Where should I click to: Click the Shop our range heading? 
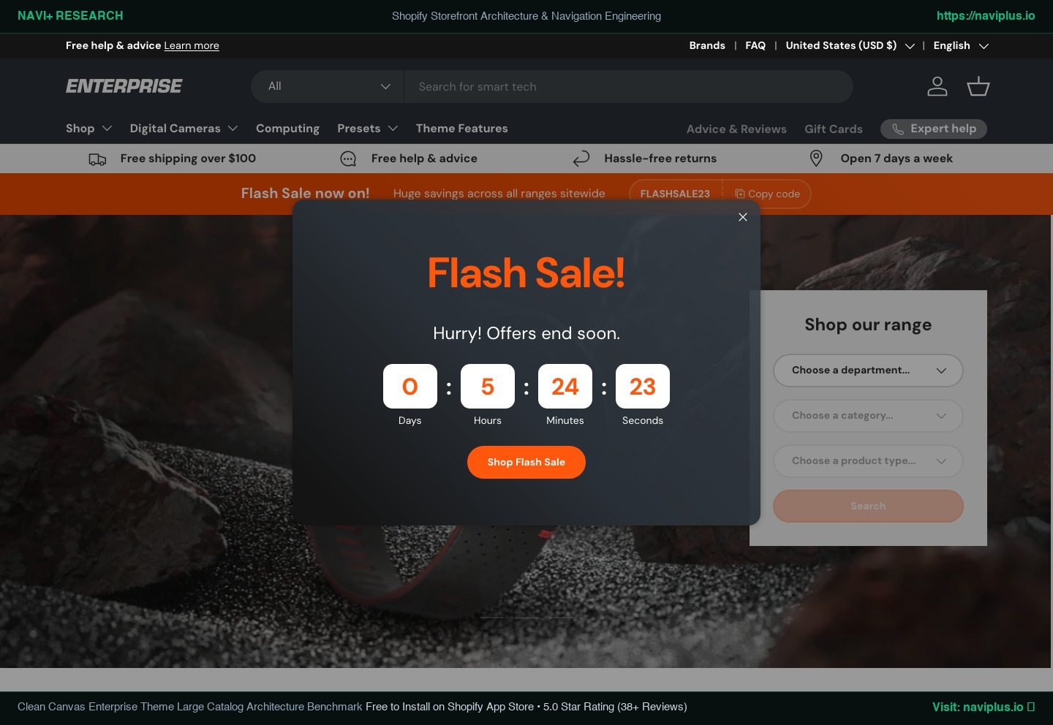[868, 324]
